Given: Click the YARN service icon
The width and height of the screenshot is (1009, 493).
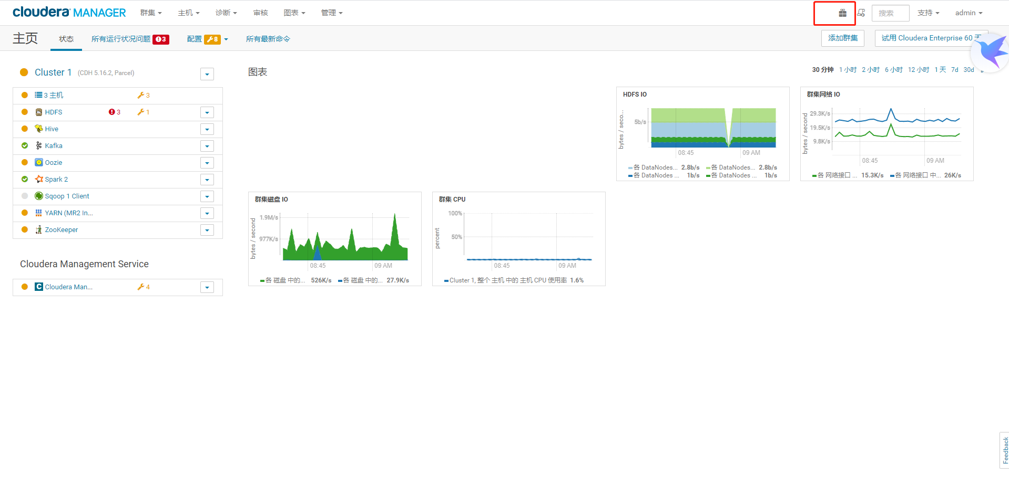Looking at the screenshot, I should coord(39,213).
